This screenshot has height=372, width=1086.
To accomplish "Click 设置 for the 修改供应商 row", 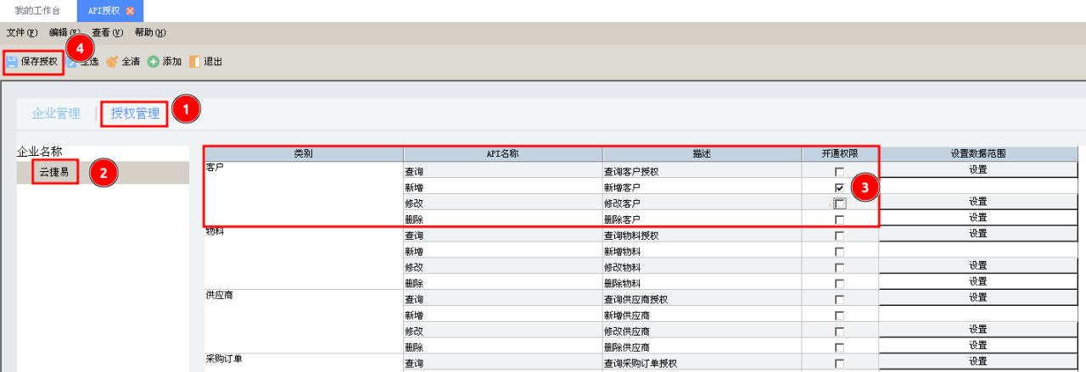I will 977,329.
